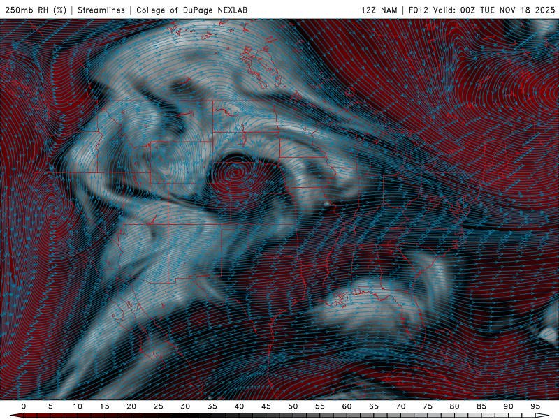Click the '75' value on color scale
Image resolution: width=559 pixels, height=419 pixels.
pos(428,406)
